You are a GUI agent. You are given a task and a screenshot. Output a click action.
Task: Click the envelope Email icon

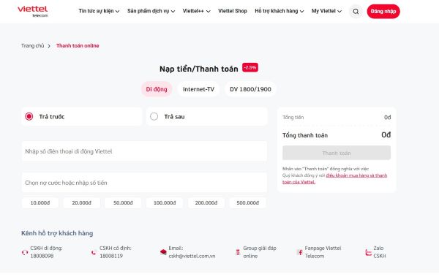pyautogui.click(x=163, y=252)
